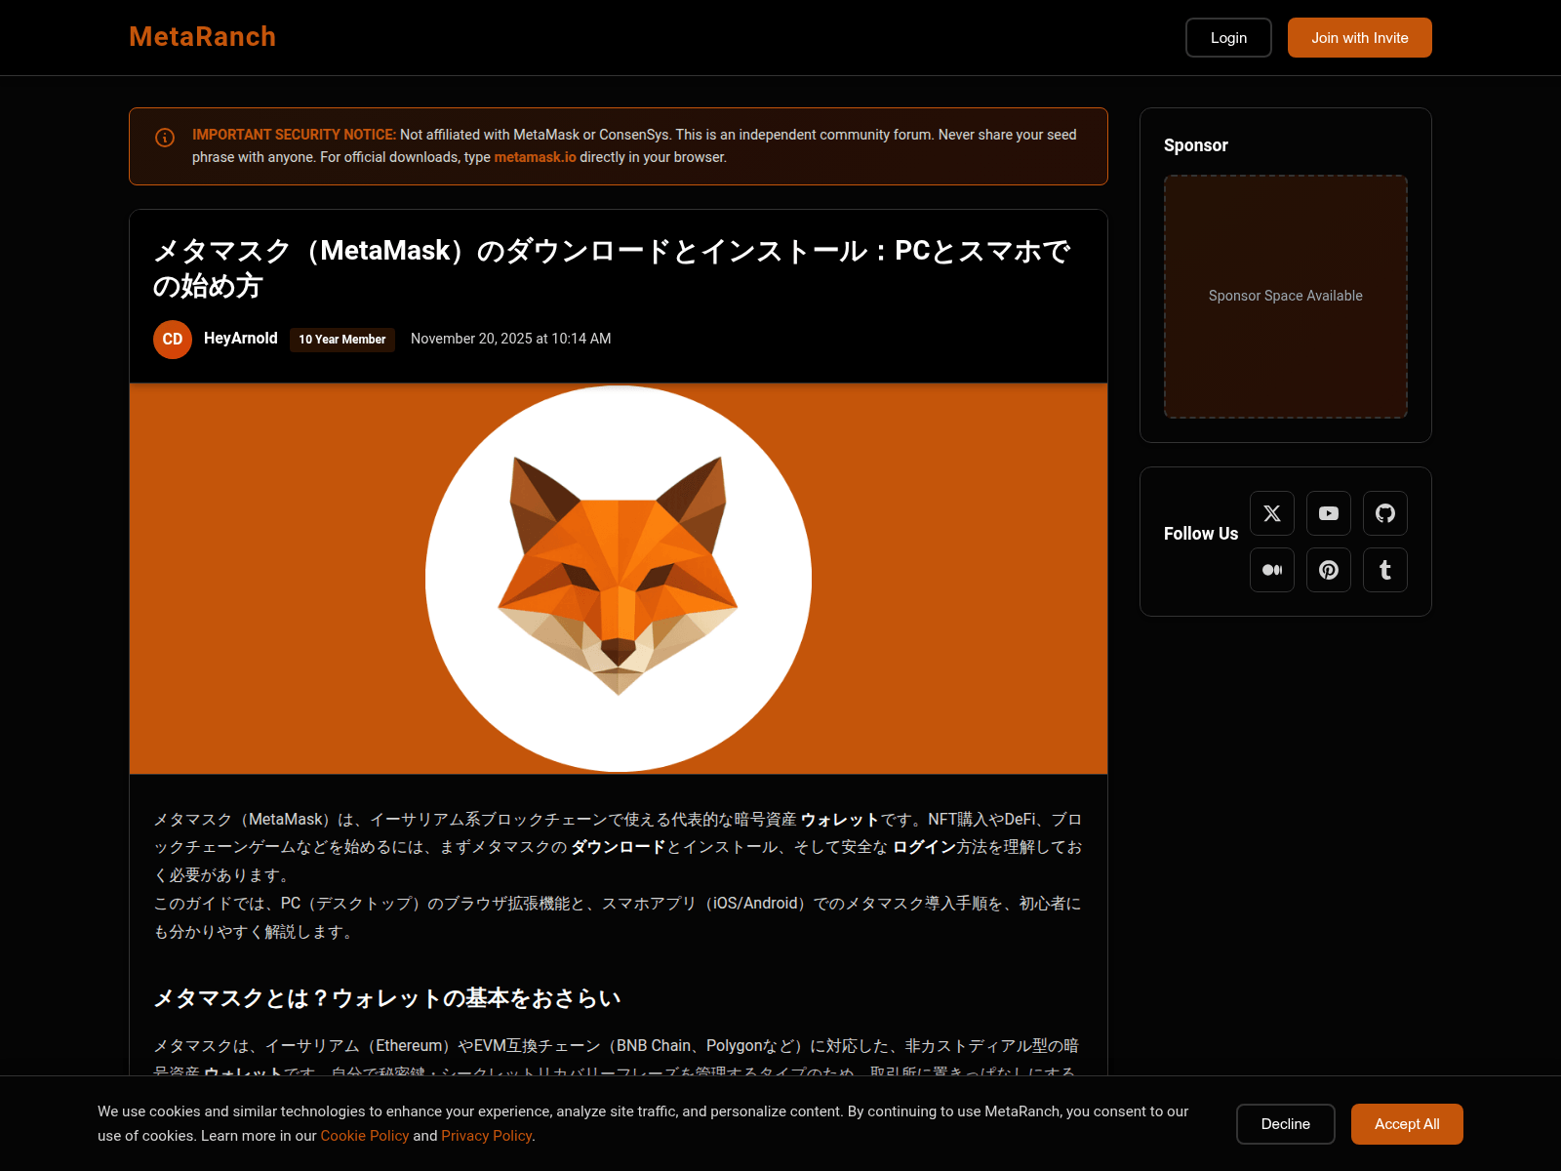
Task: Click the Follow Us label
Action: pos(1201,534)
